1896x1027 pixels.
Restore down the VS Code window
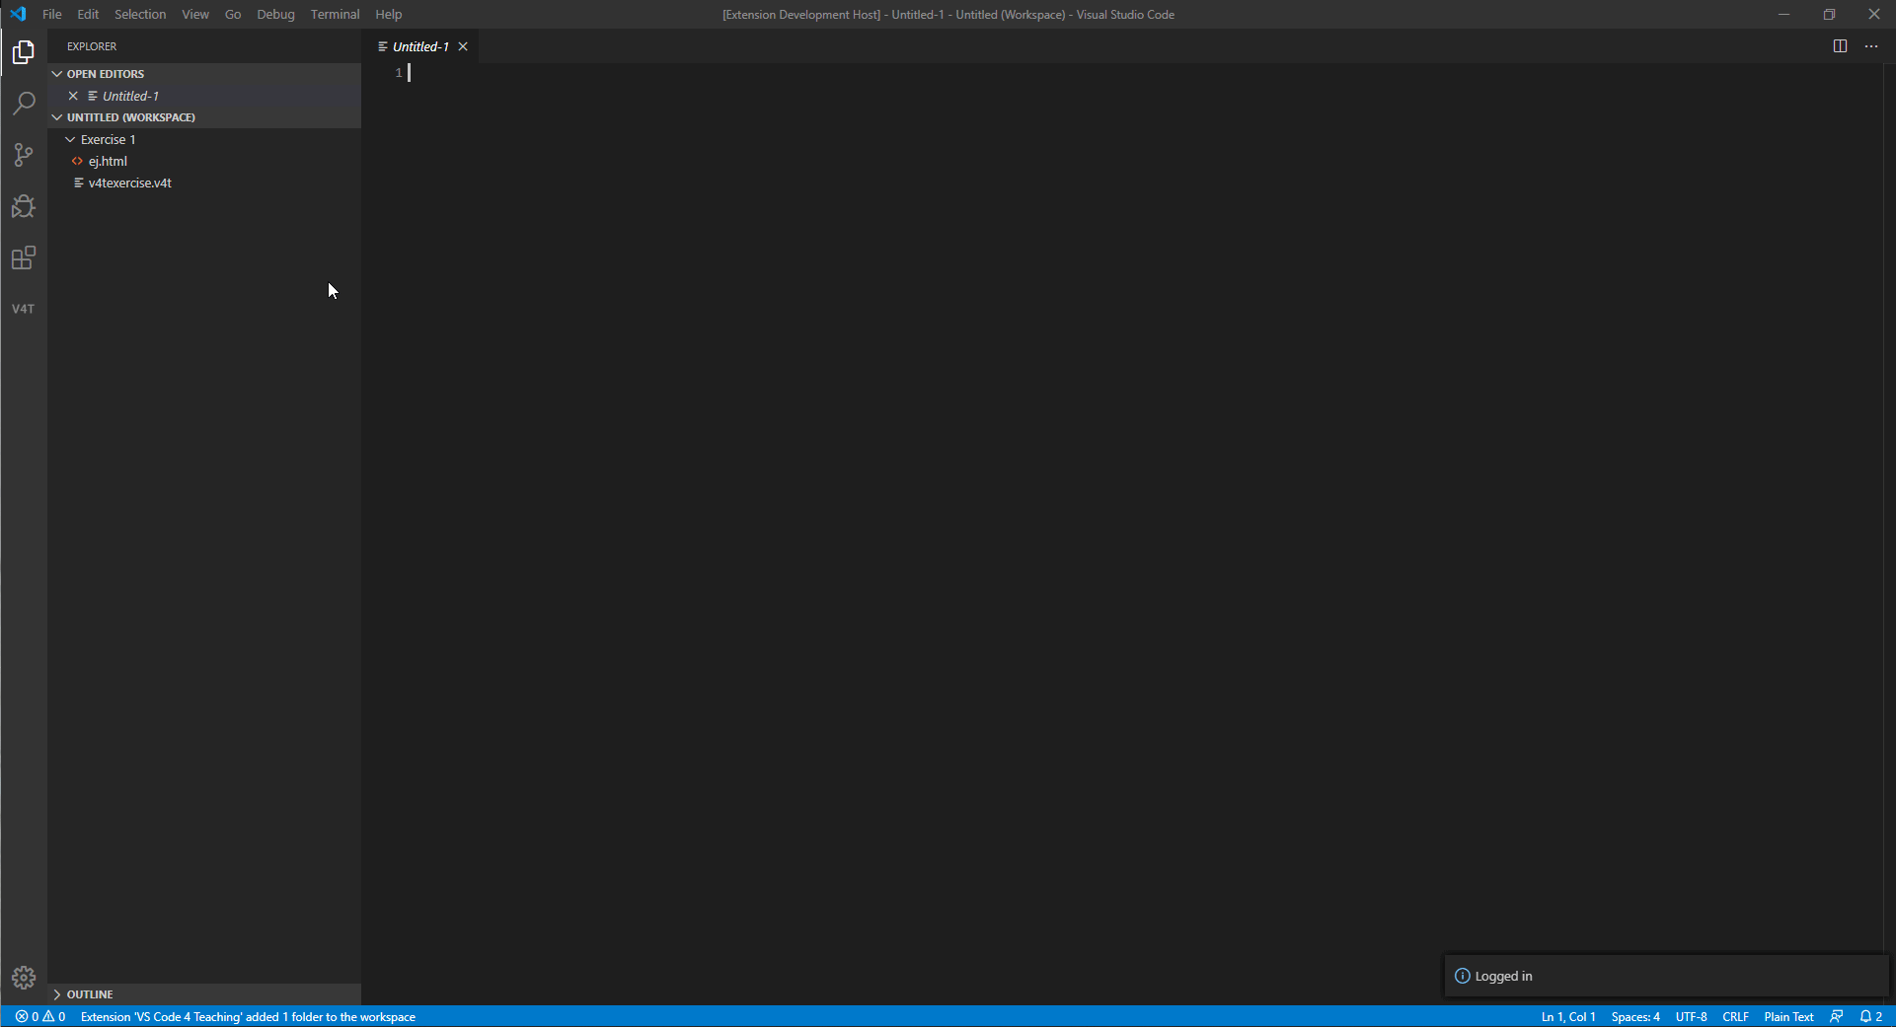(1829, 14)
